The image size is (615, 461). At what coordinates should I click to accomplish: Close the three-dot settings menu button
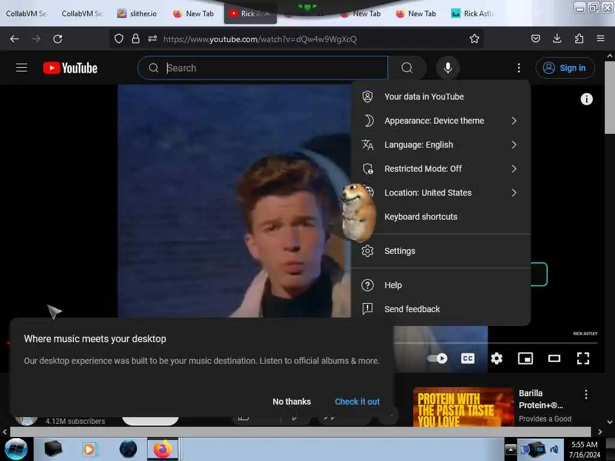pos(518,68)
